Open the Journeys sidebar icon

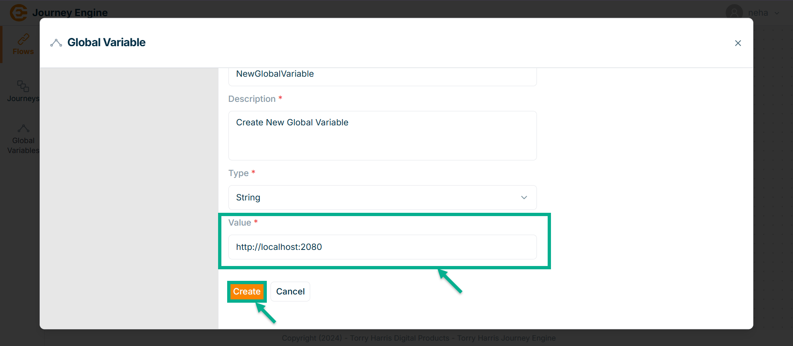coord(23,86)
